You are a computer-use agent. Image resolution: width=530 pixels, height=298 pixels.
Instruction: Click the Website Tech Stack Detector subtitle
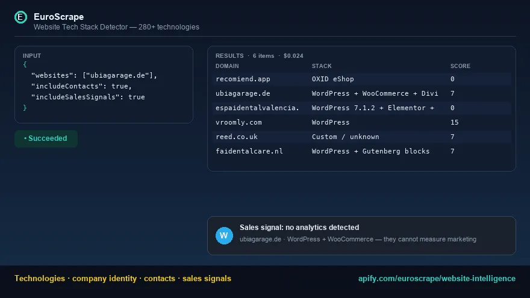point(116,27)
